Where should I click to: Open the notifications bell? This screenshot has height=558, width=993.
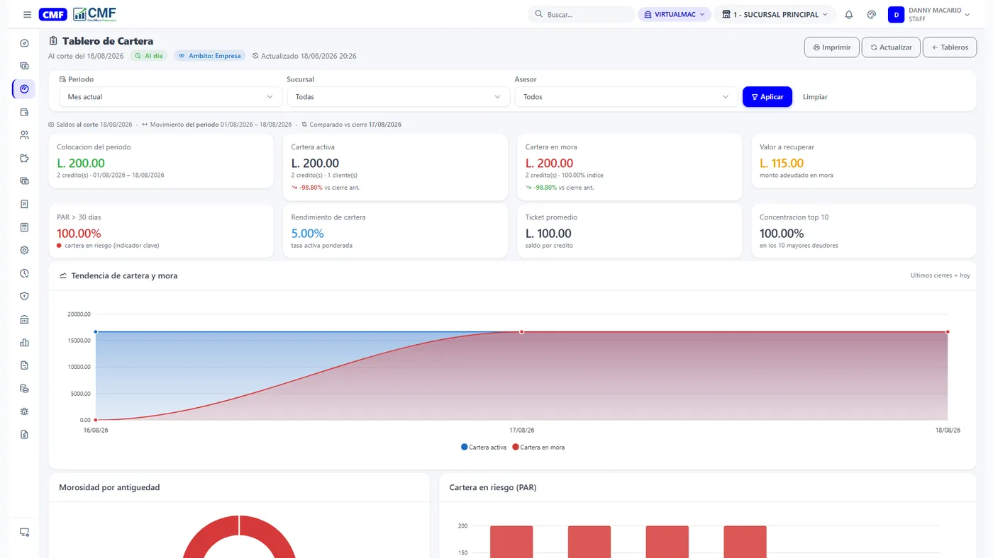[x=848, y=14]
